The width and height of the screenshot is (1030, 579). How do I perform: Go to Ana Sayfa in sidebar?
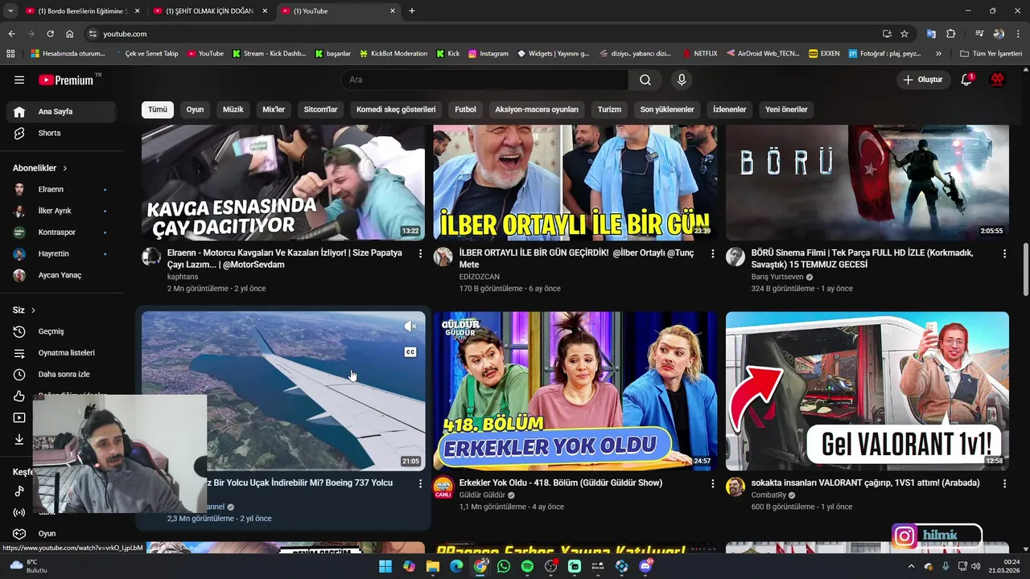click(x=61, y=112)
